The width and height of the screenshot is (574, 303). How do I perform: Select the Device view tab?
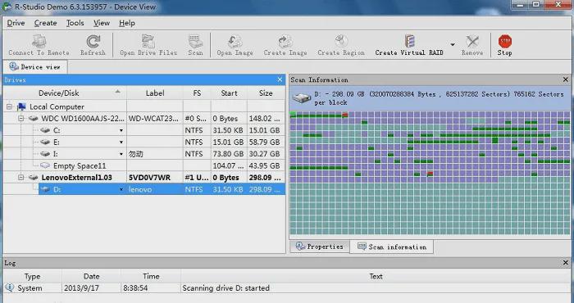coord(35,67)
